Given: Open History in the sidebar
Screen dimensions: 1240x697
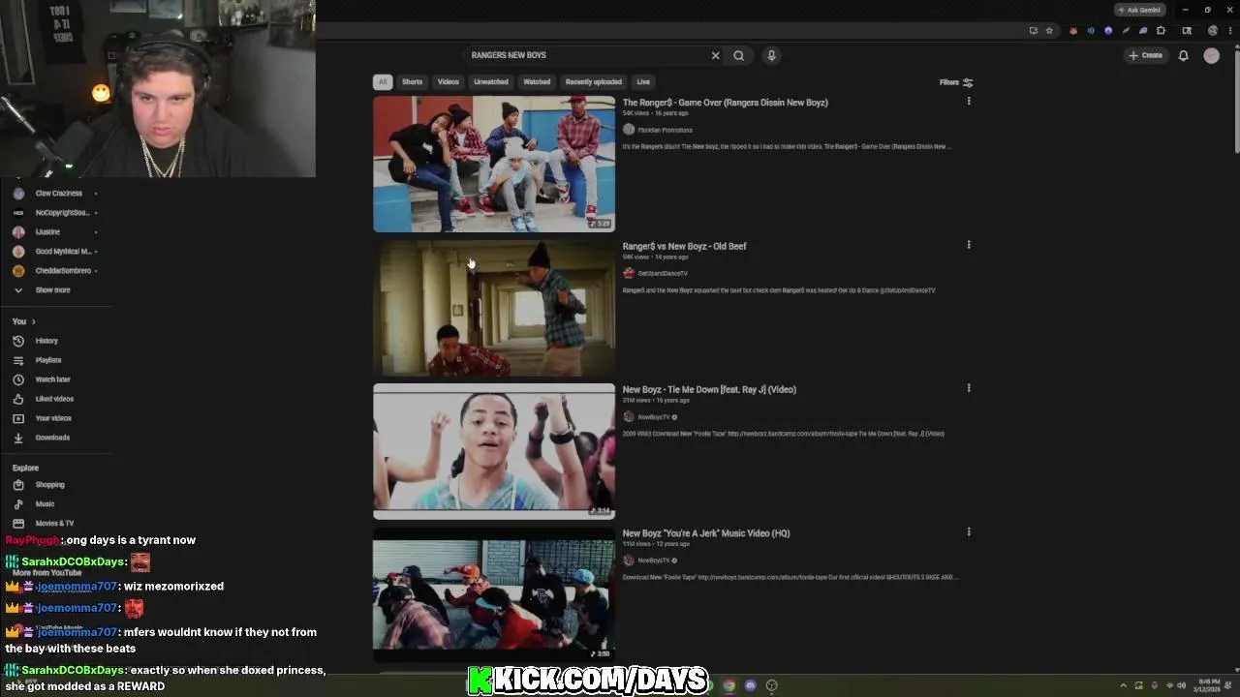Looking at the screenshot, I should point(46,341).
